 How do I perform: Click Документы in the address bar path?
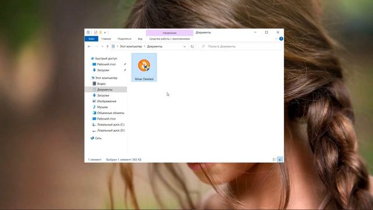point(154,47)
